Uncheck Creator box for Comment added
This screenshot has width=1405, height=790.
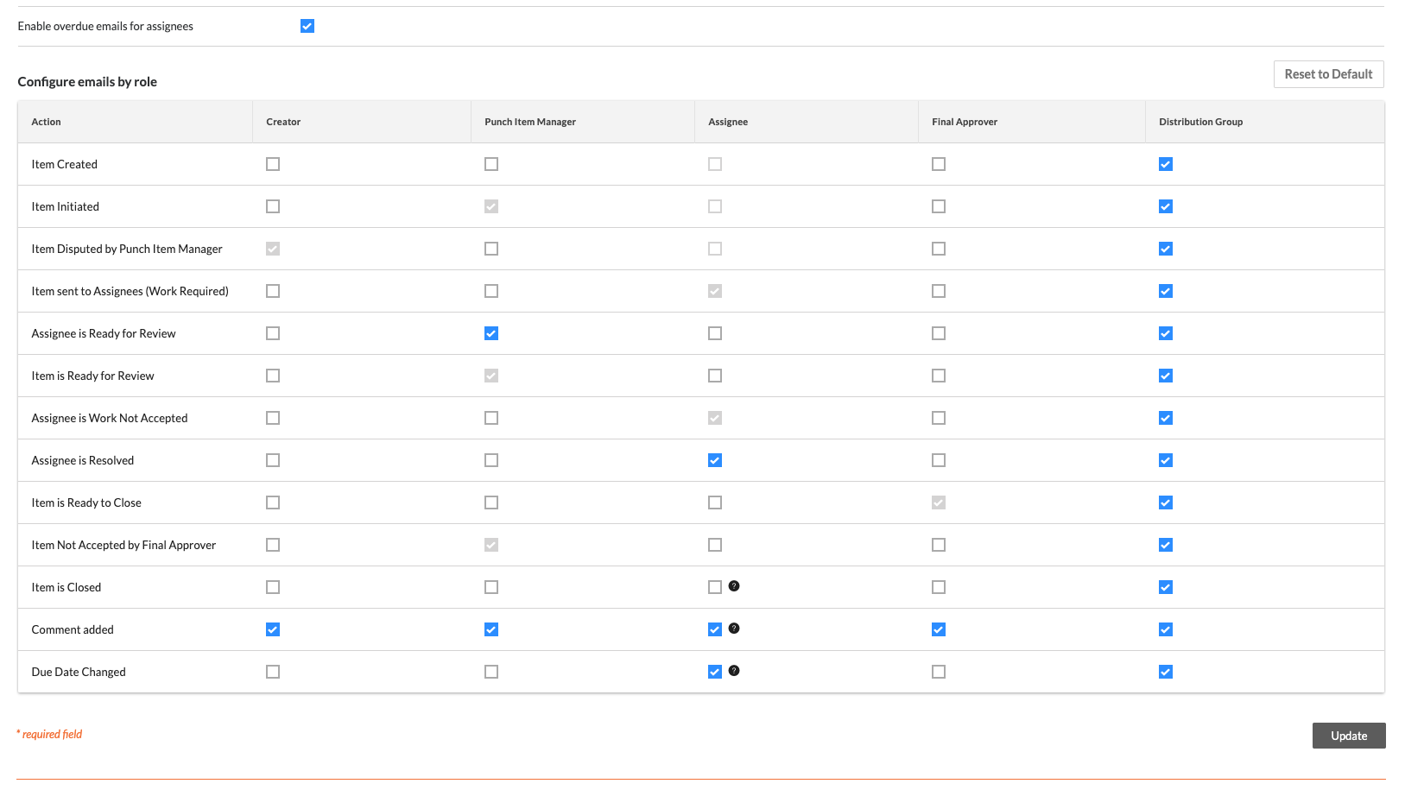273,629
